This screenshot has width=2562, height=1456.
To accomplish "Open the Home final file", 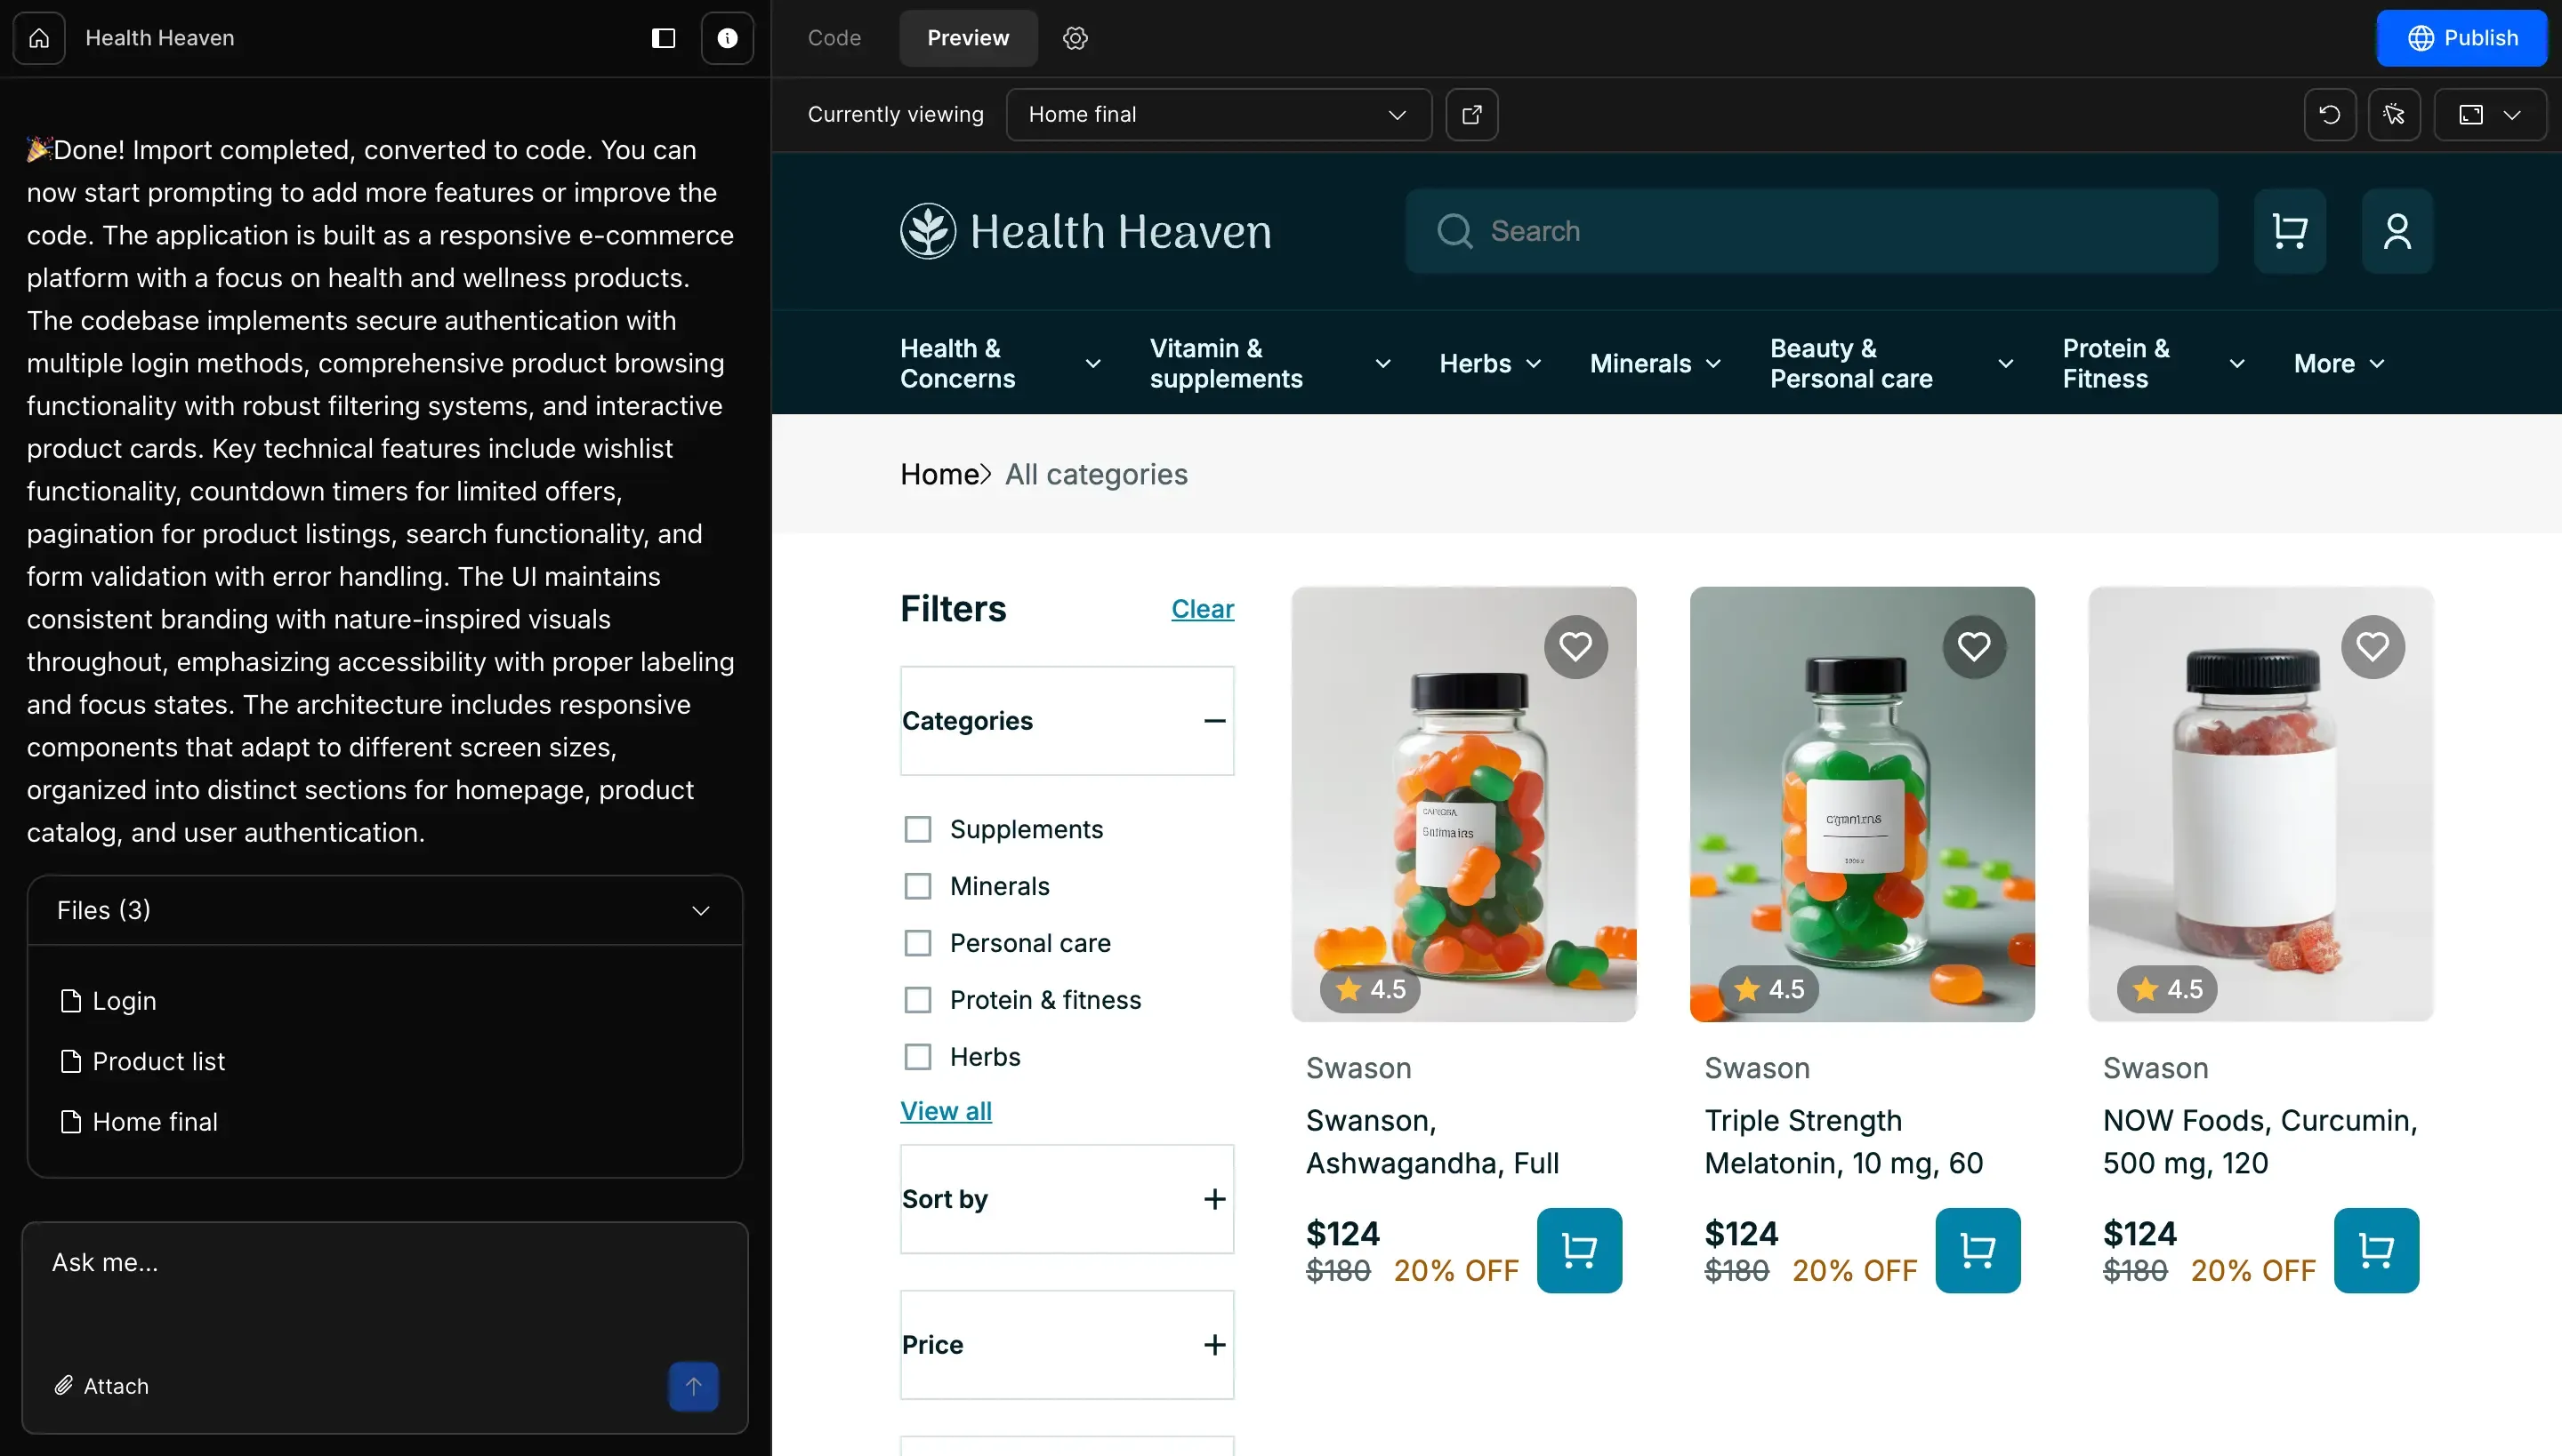I will tap(138, 1122).
